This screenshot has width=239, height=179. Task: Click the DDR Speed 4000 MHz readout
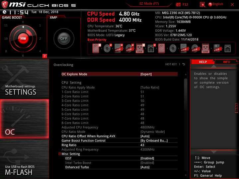pyautogui.click(x=114, y=20)
